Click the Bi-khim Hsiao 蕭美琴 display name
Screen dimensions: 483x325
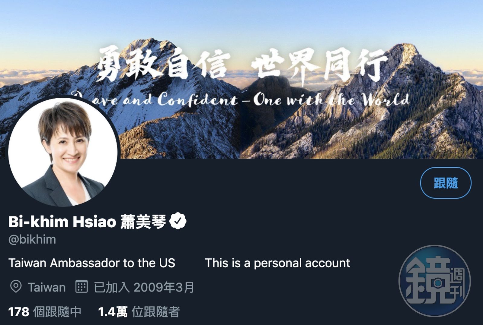87,222
